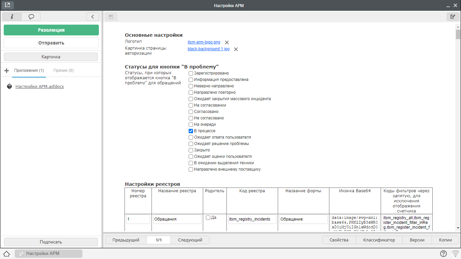
Task: Check Ожидает оценки пользователя status
Action: [x=191, y=156]
